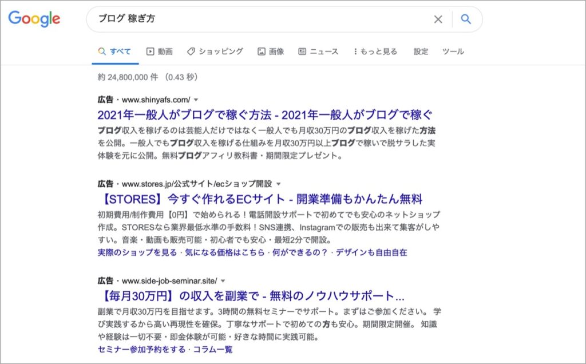Expand the dropdown arrow beside www.stores.jp URL
Viewport: 586px width, 364px height.
pyautogui.click(x=278, y=184)
